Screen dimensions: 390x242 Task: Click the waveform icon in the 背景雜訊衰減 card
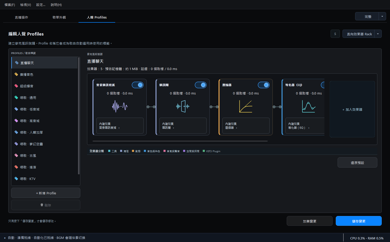(120, 106)
